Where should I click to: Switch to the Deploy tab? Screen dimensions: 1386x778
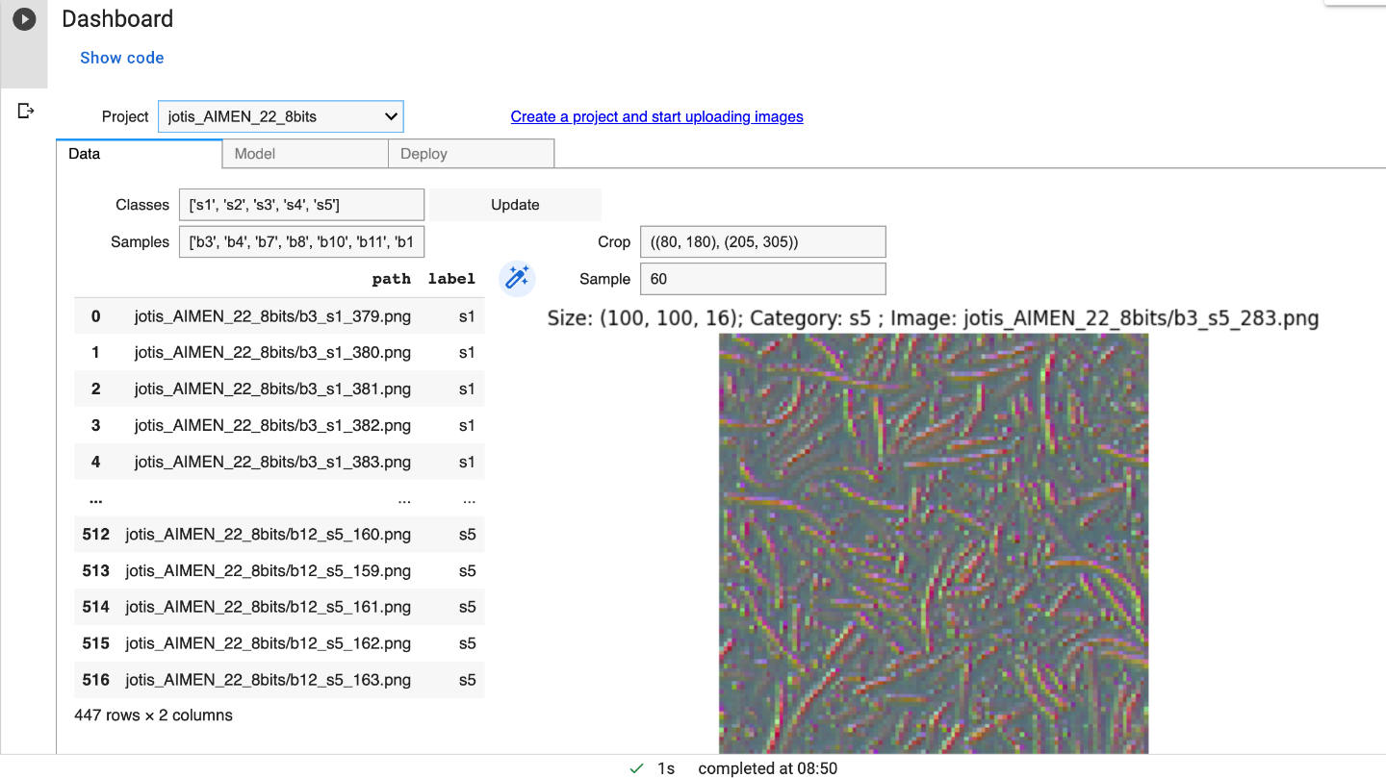coord(471,154)
